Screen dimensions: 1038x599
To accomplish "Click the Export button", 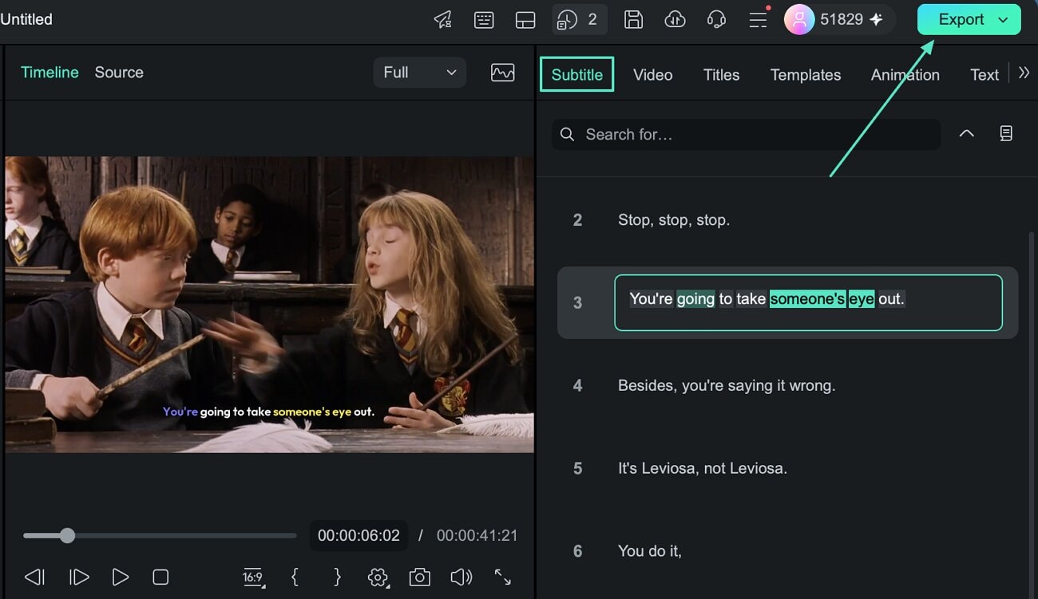I will (x=961, y=20).
